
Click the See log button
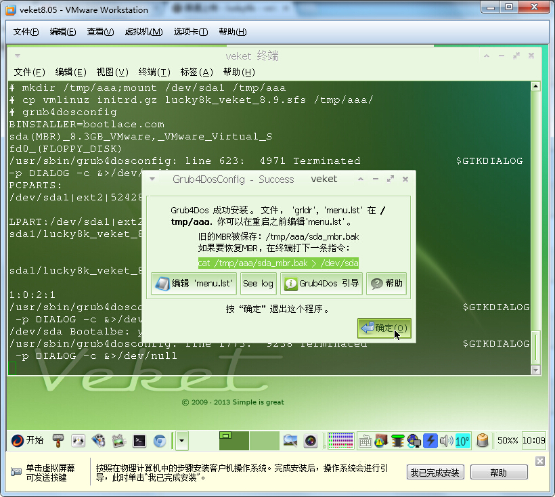point(258,283)
